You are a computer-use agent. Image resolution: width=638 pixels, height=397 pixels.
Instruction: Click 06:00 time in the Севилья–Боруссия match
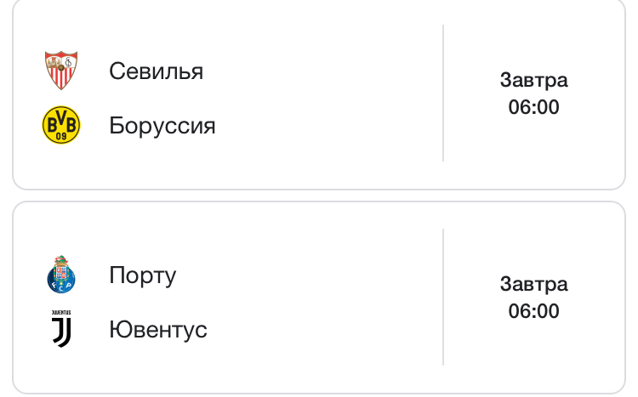pos(533,108)
